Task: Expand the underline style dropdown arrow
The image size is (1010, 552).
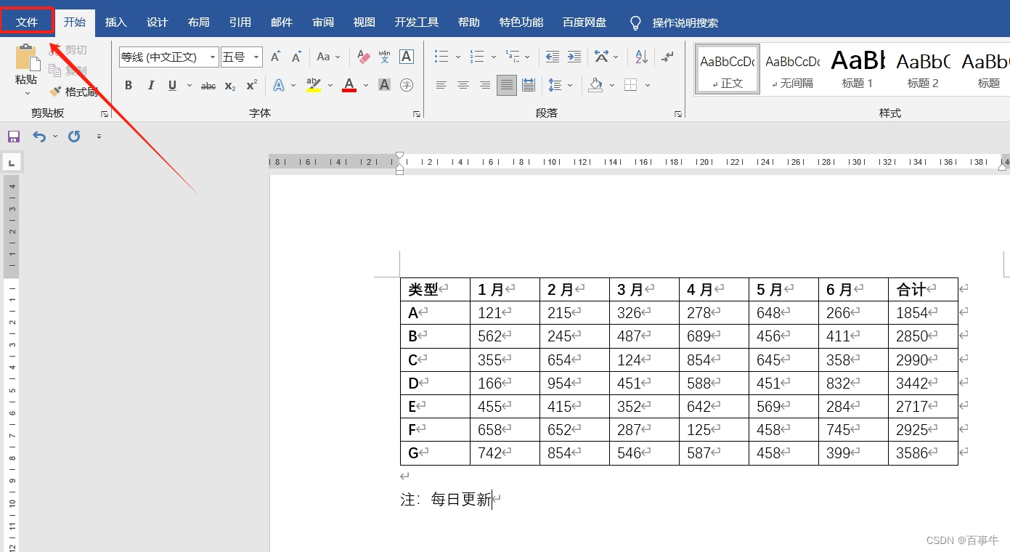Action: [x=190, y=86]
